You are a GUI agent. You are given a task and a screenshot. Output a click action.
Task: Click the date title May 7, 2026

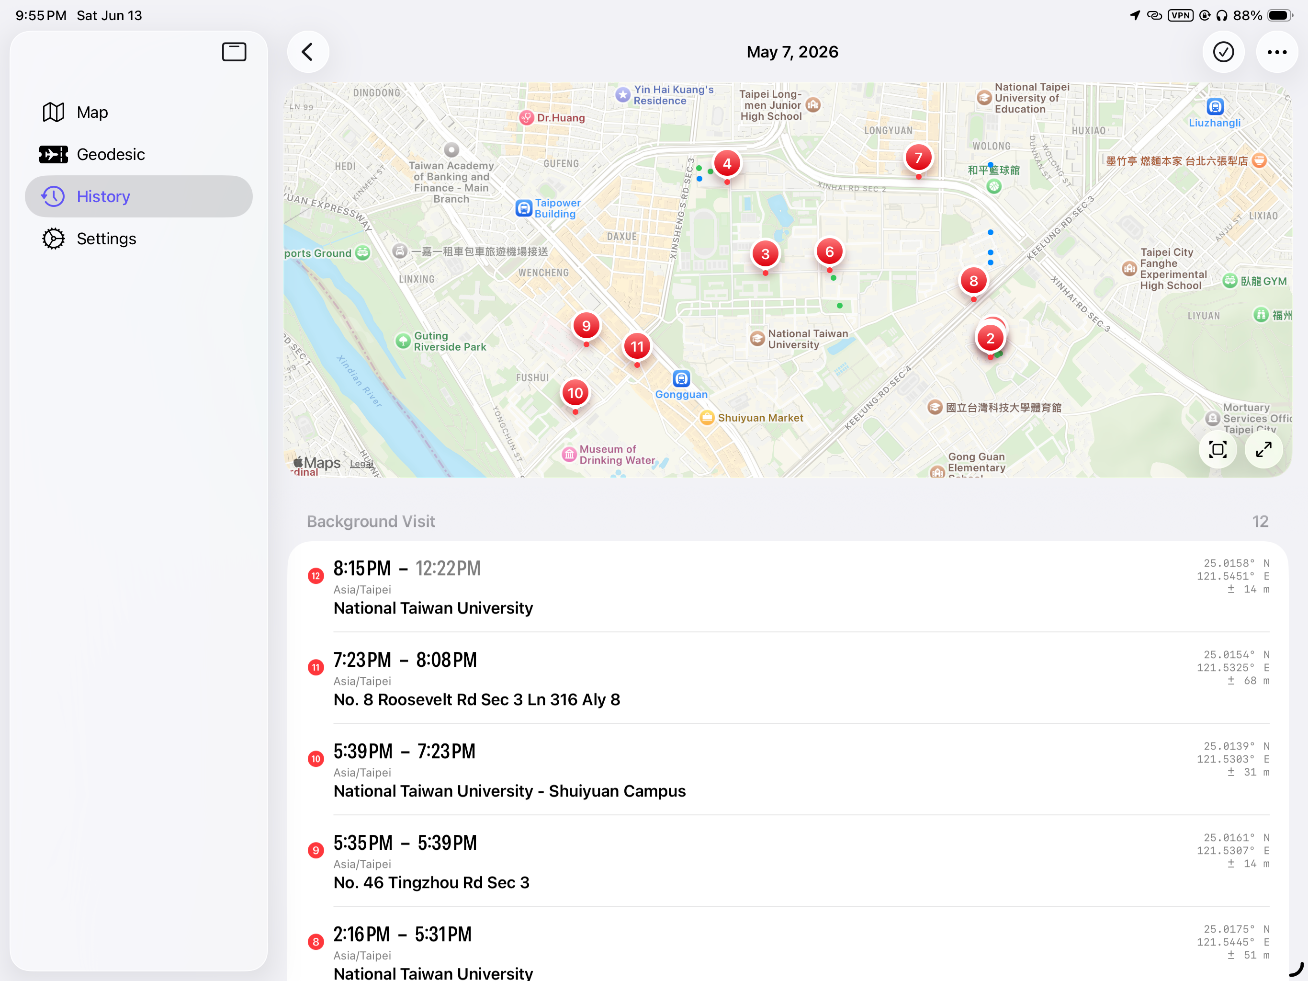792,52
